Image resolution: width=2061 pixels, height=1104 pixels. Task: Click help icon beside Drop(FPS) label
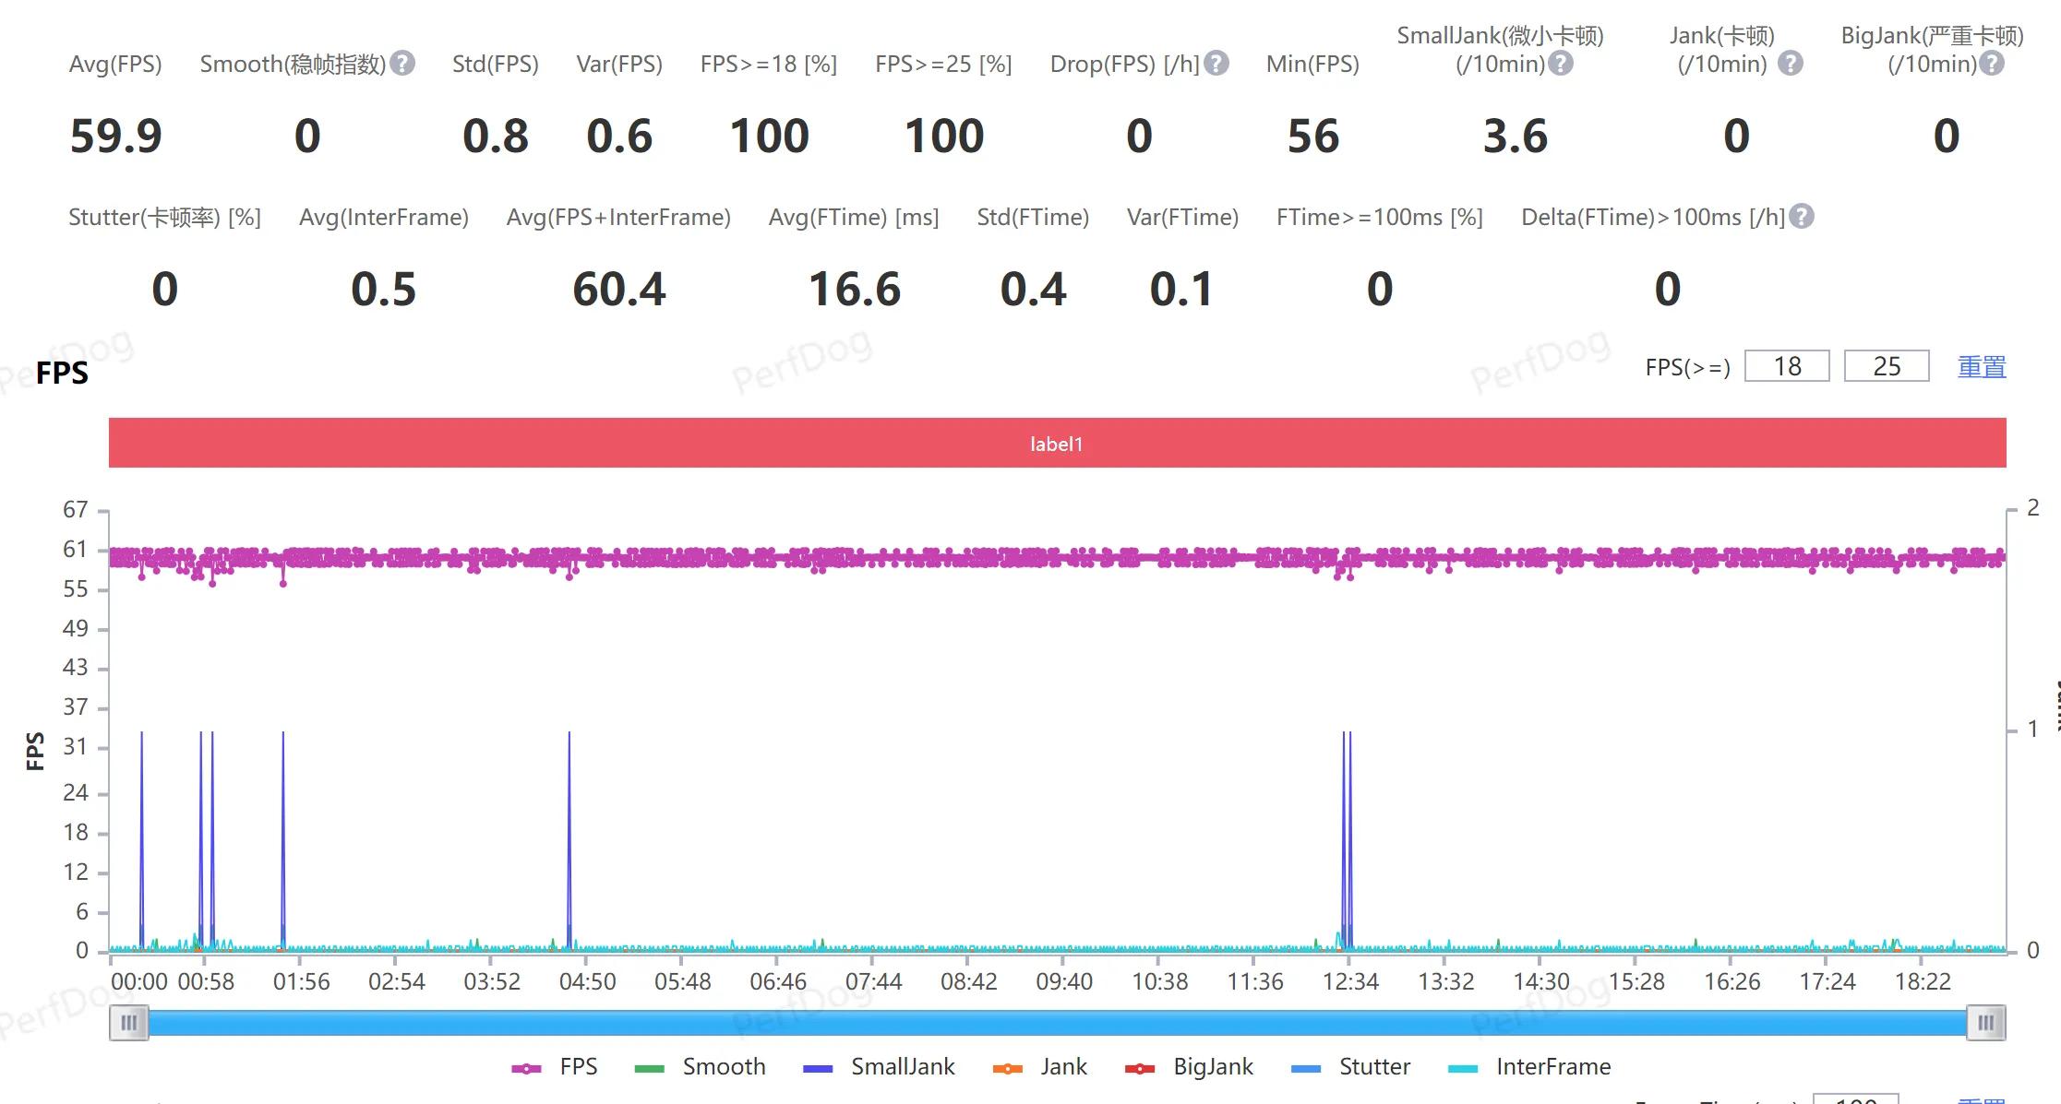pos(1216,64)
